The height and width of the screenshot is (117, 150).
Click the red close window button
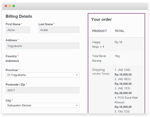[x=6, y=6]
